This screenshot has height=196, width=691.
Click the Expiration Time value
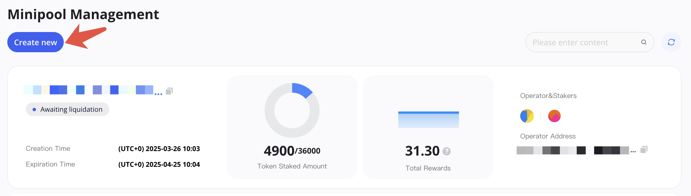tap(159, 164)
